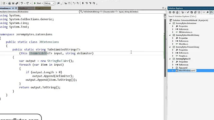Click the ToDelimitedString method name in the code
This screenshot has height=120, width=214.
pyautogui.click(x=61, y=50)
